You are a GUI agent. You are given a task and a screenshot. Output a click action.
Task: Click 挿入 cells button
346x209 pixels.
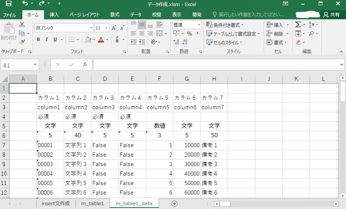click(x=278, y=25)
